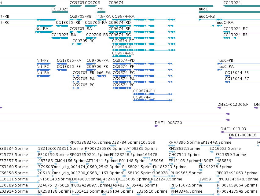Open the DME1-013I03 feature label
Screen dimensions: 260x196
tap(233, 129)
